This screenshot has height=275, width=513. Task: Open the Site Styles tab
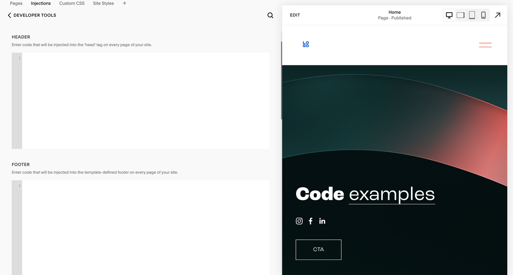point(103,3)
